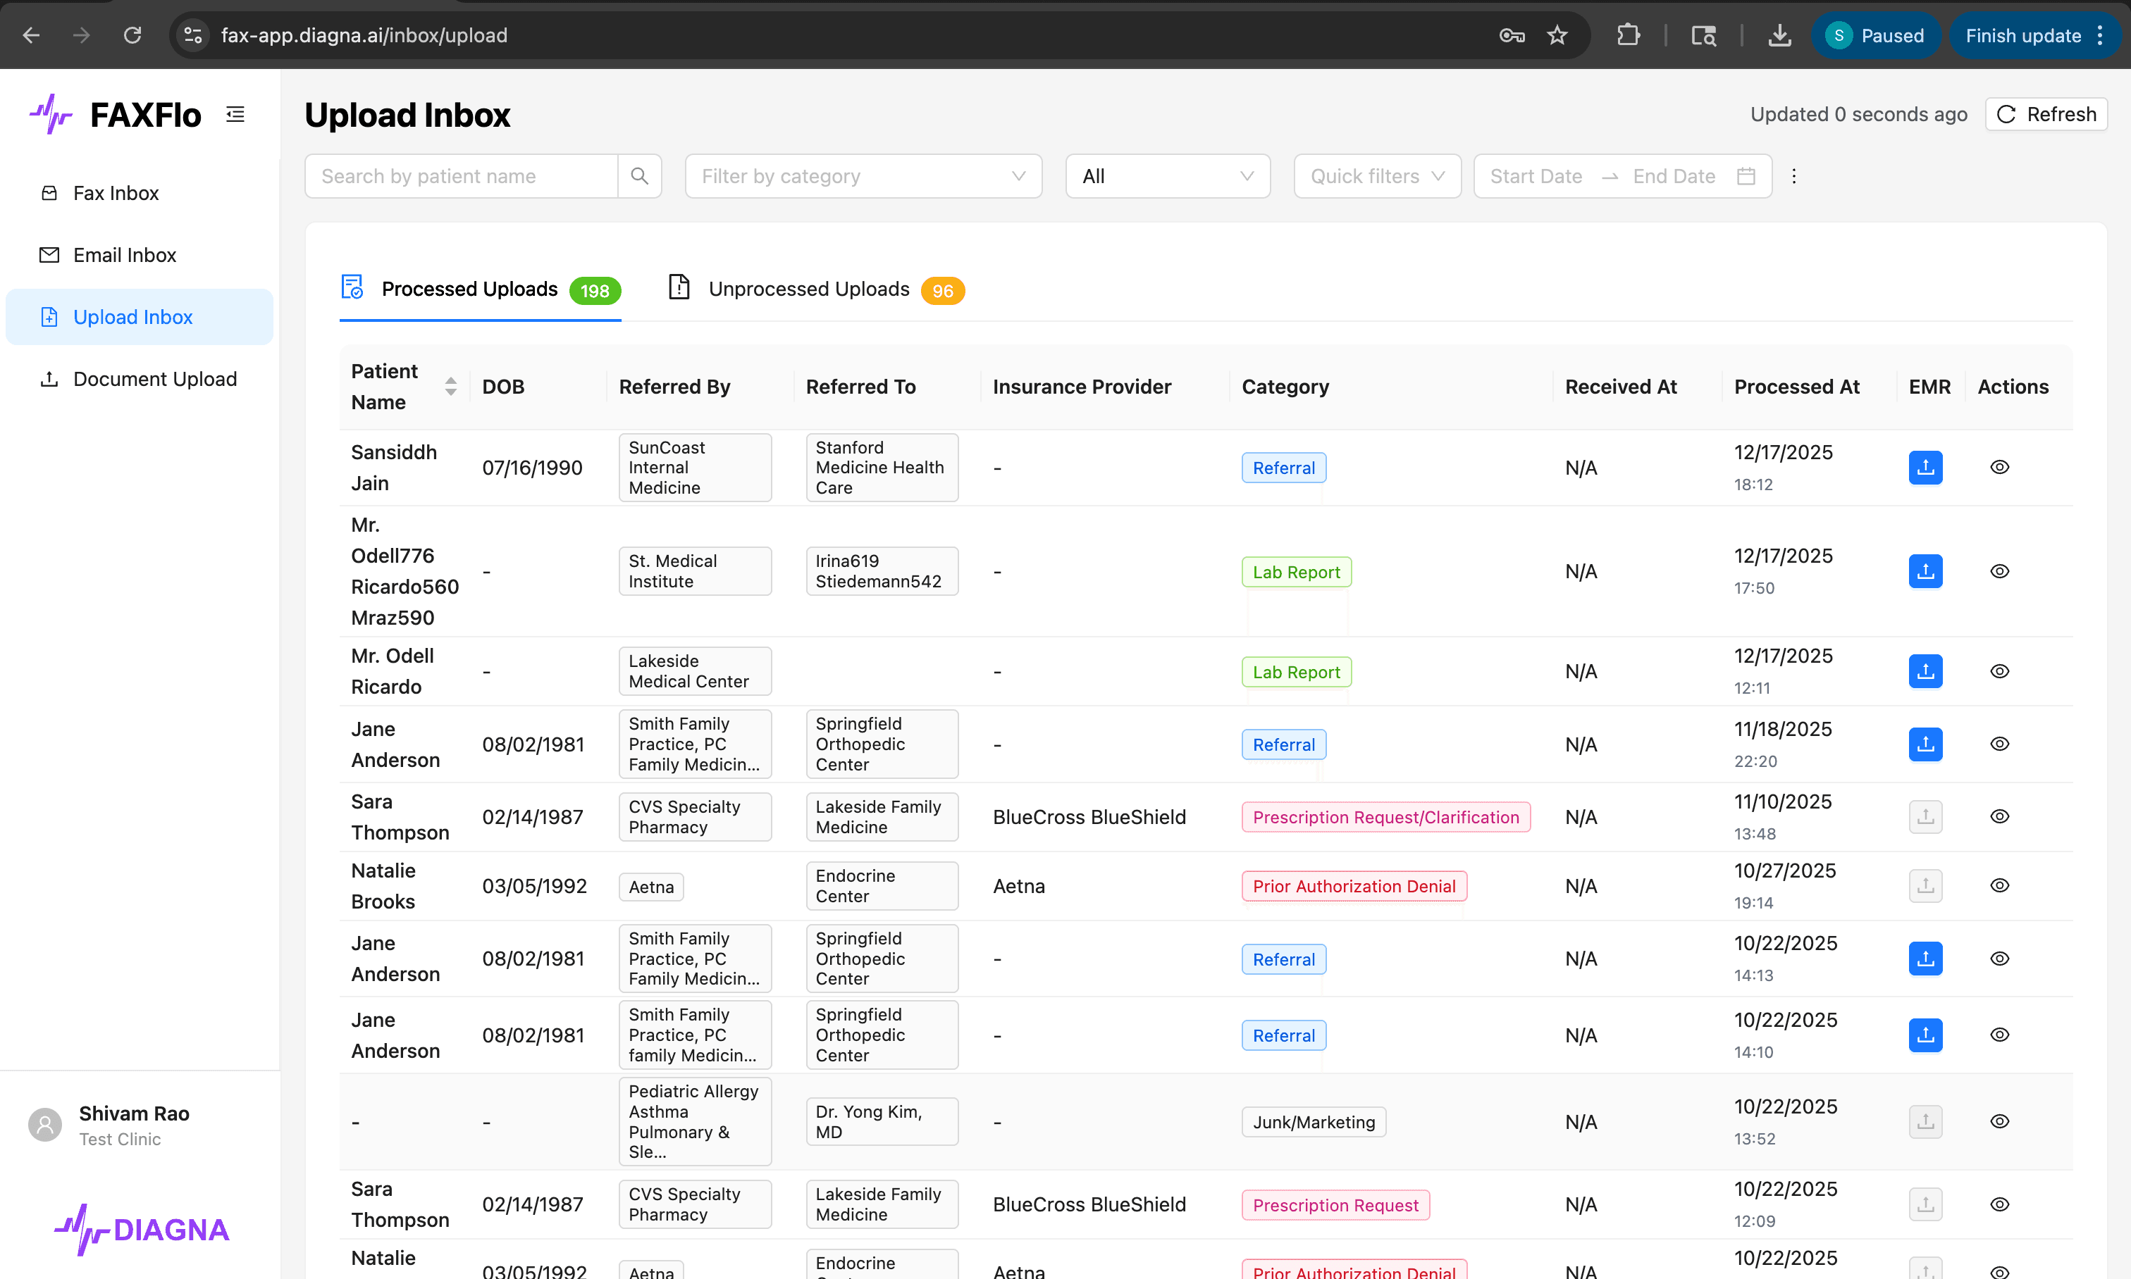Click the Category column header
Image resolution: width=2131 pixels, height=1279 pixels.
click(1285, 387)
